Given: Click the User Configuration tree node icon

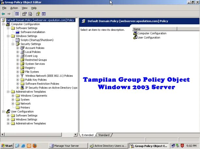Looking at the screenshot, I should coord(8,111).
